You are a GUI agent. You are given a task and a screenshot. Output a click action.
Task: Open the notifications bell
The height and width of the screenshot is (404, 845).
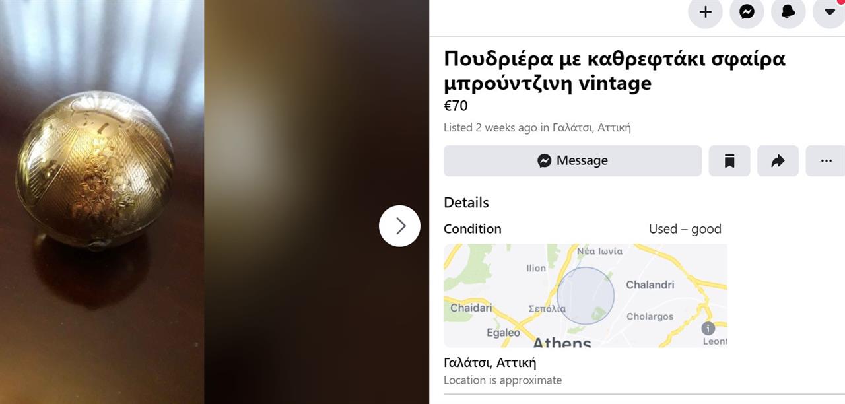pos(788,12)
